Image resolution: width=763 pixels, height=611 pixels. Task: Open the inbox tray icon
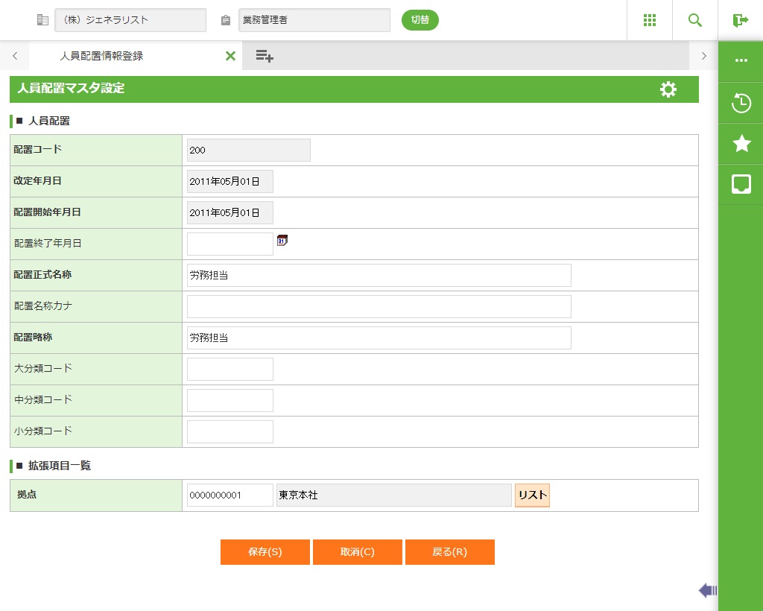click(x=741, y=184)
